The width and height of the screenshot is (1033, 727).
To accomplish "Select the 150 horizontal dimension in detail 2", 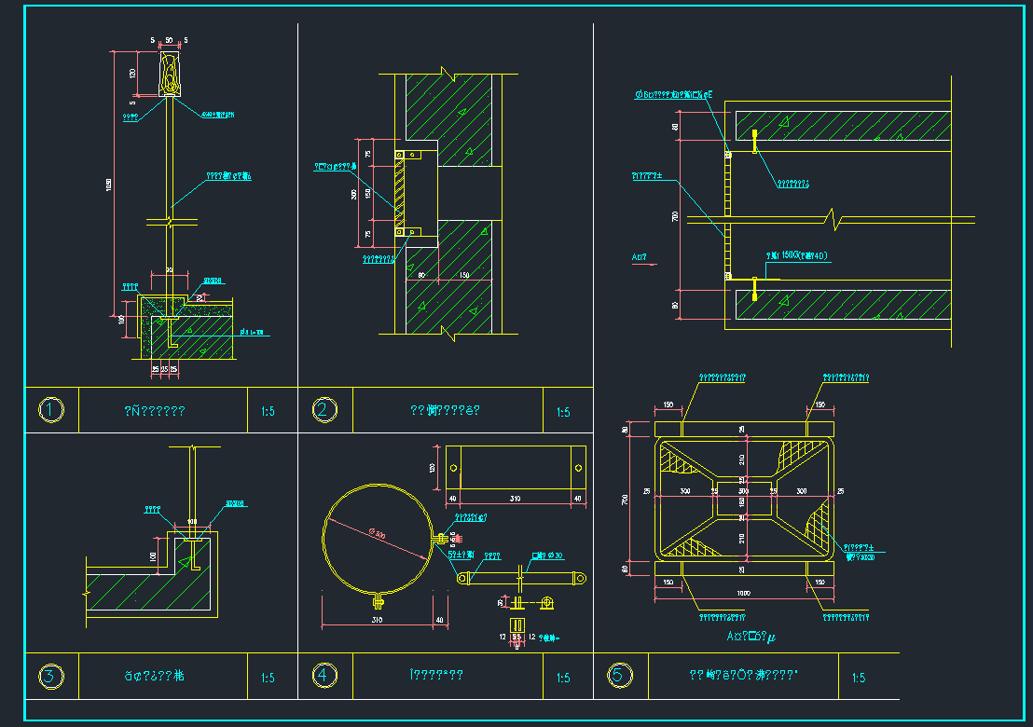I will pos(463,275).
